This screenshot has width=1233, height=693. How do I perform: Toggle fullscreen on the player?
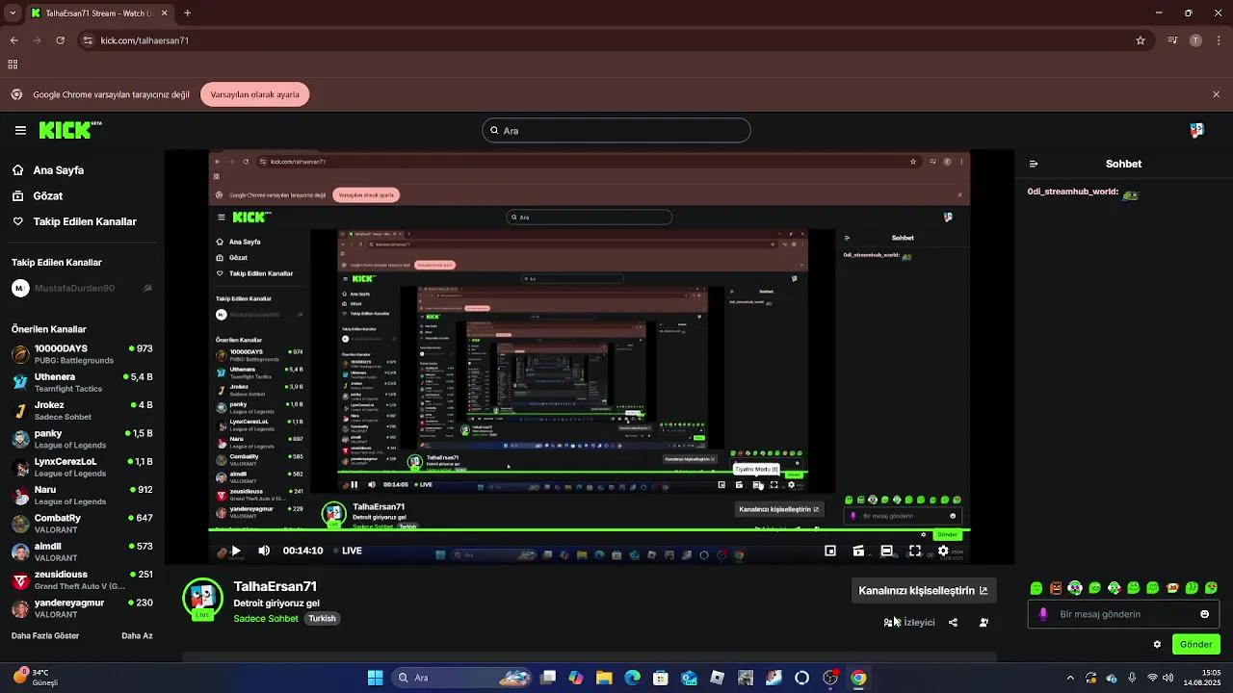(915, 551)
